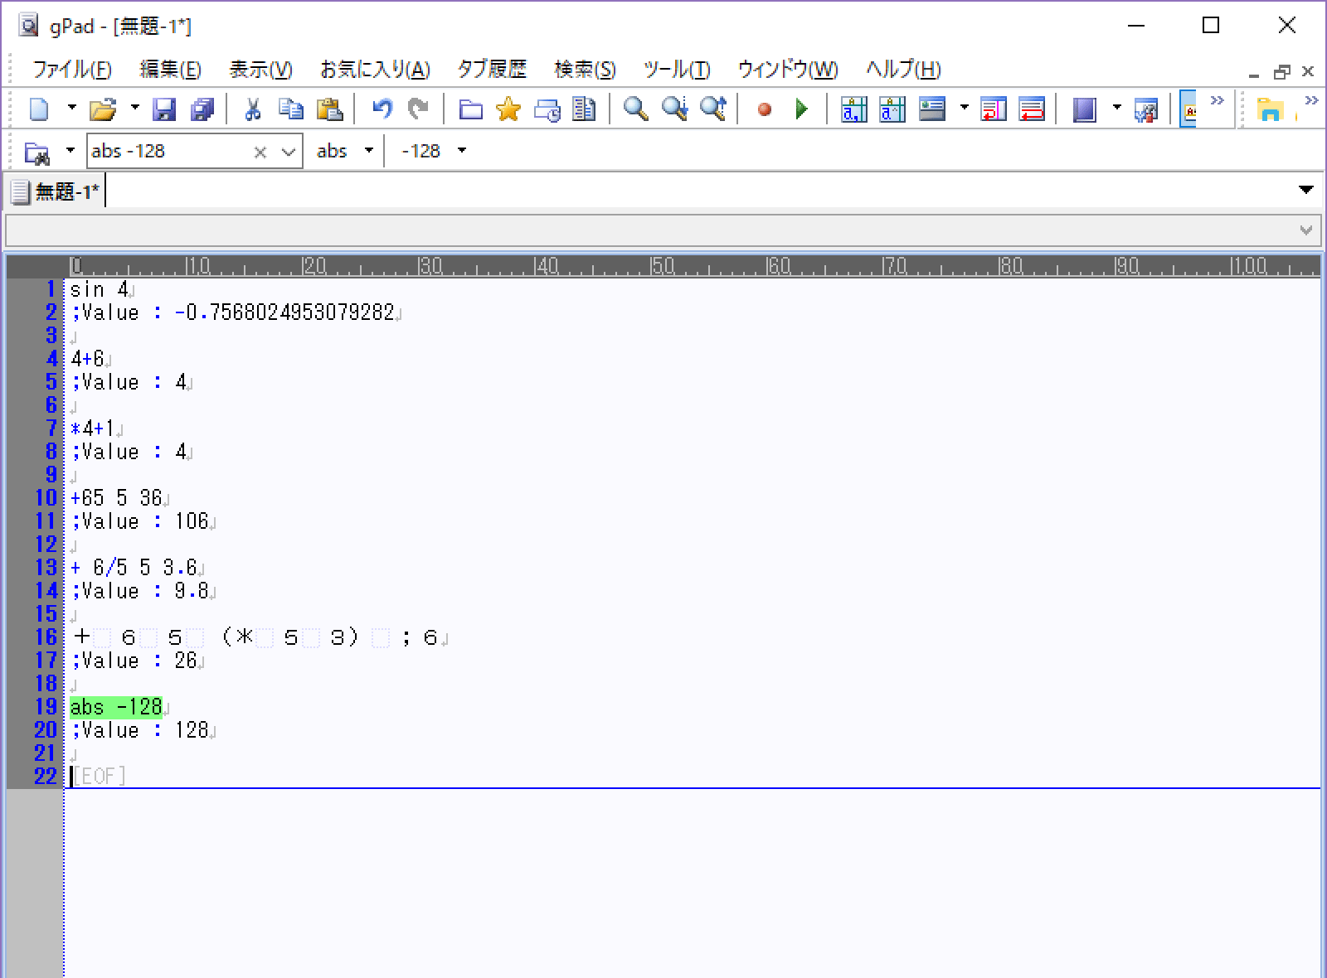Click the '-128' search keyword button
Screen dimensions: 1327x978
click(420, 151)
